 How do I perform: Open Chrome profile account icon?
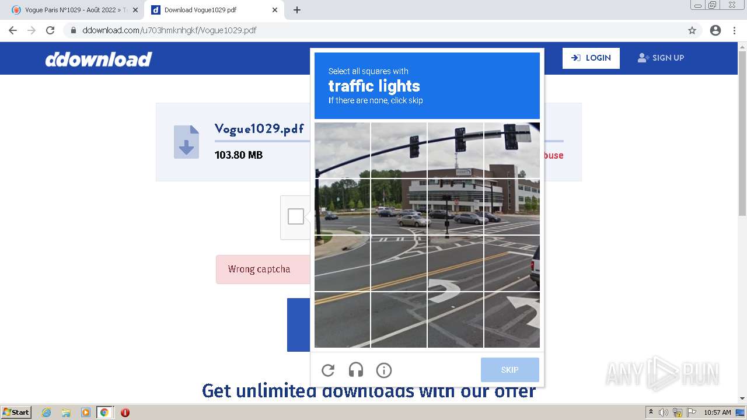715,30
